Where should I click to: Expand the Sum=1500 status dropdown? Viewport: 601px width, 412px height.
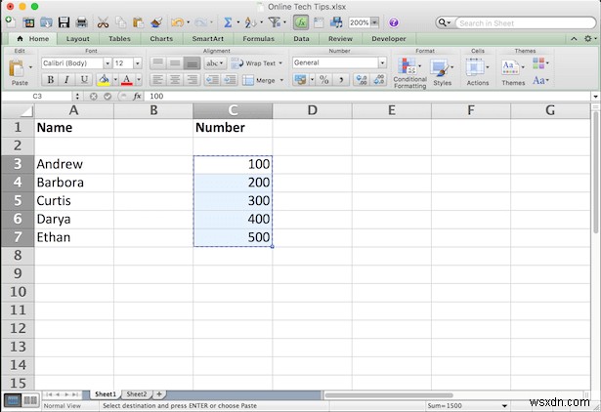(504, 405)
